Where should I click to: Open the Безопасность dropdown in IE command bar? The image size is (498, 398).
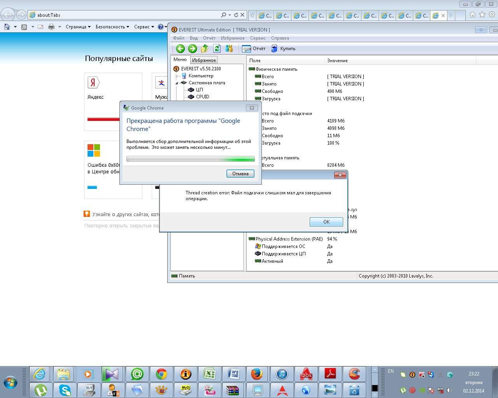click(112, 27)
